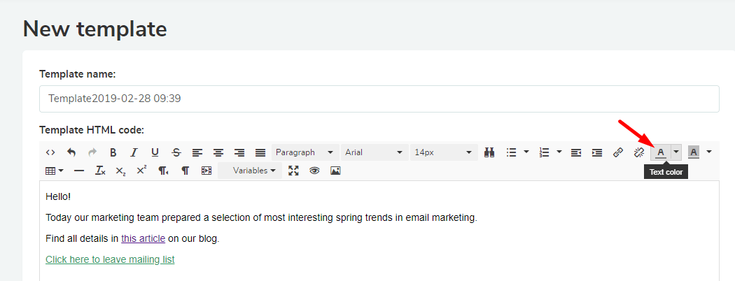
Task: Click the insert image icon
Action: tap(335, 171)
